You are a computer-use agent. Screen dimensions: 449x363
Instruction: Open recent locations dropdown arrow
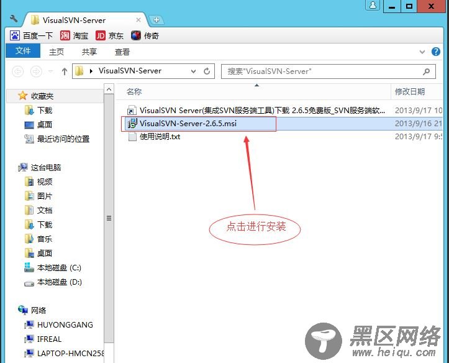[x=51, y=71]
